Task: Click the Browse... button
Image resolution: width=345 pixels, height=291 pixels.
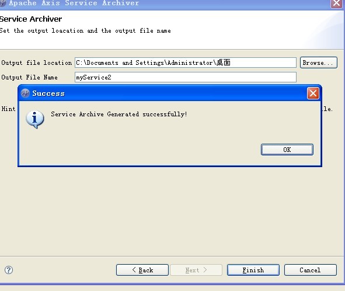Action: 318,63
